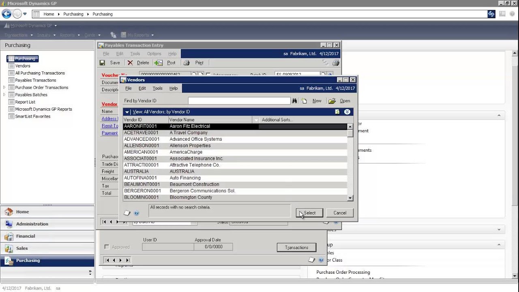This screenshot has width=519, height=292.
Task: Click help icon below the Transactions button
Action: [321, 260]
